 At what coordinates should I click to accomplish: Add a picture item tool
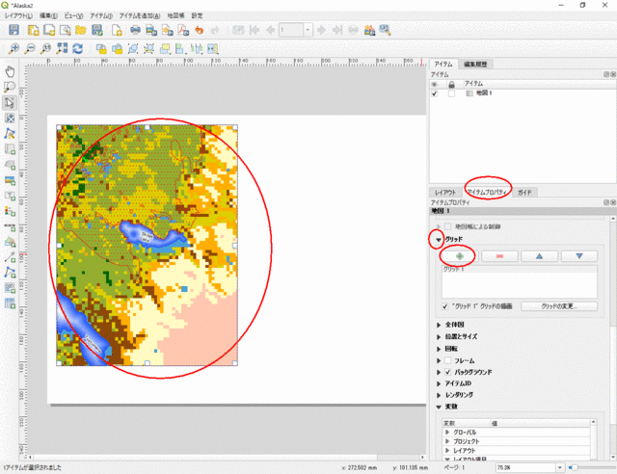pyautogui.click(x=10, y=180)
